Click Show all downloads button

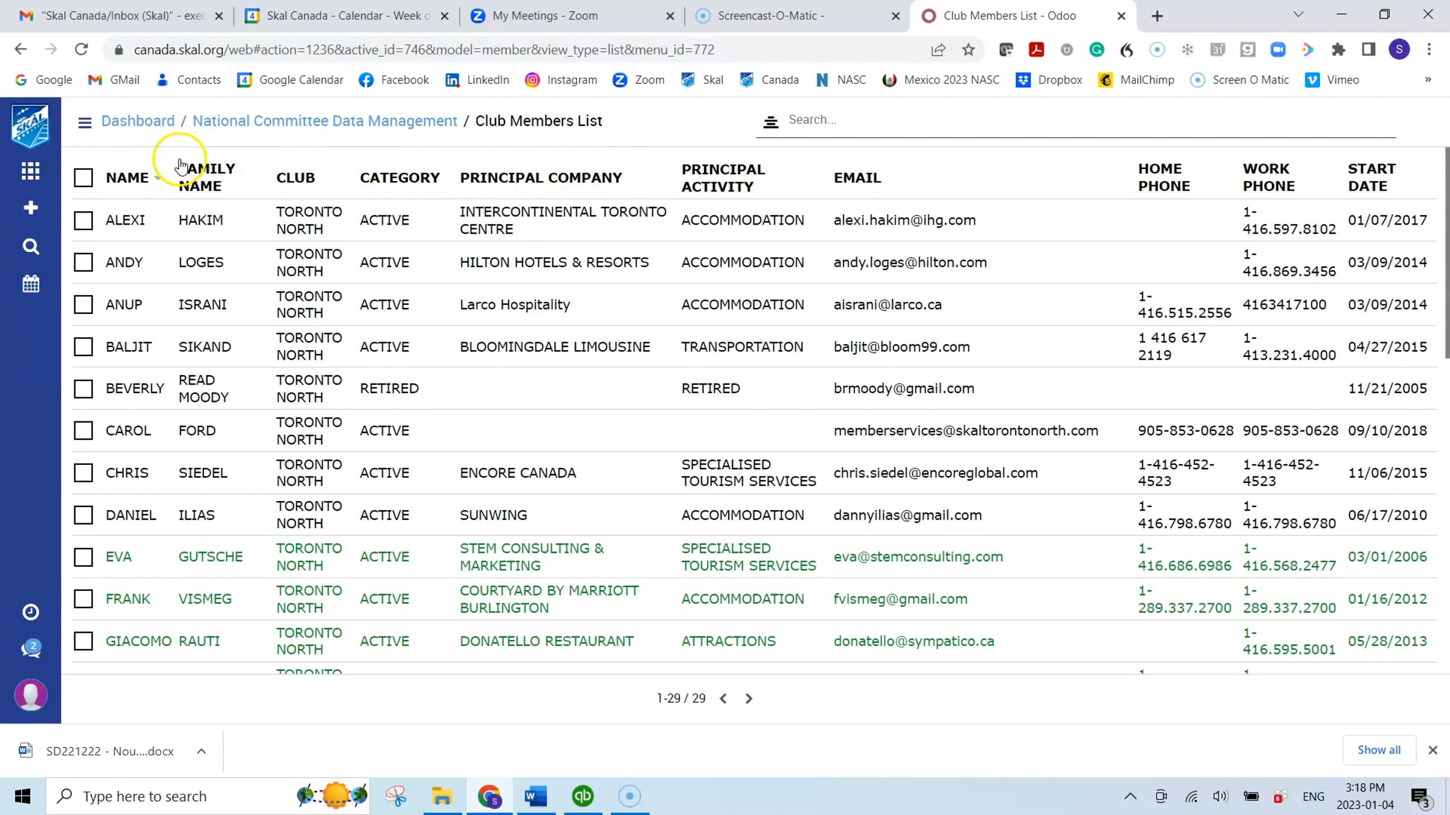1379,750
